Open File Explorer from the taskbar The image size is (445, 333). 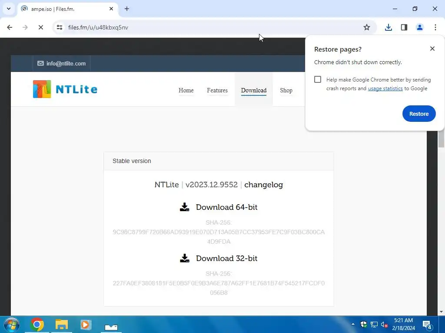(x=62, y=324)
